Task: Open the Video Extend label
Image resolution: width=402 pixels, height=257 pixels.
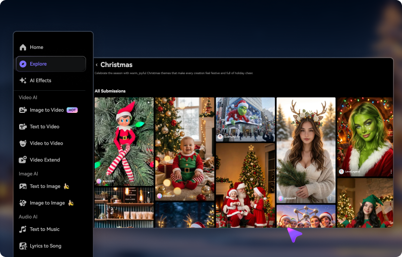Action: click(45, 160)
